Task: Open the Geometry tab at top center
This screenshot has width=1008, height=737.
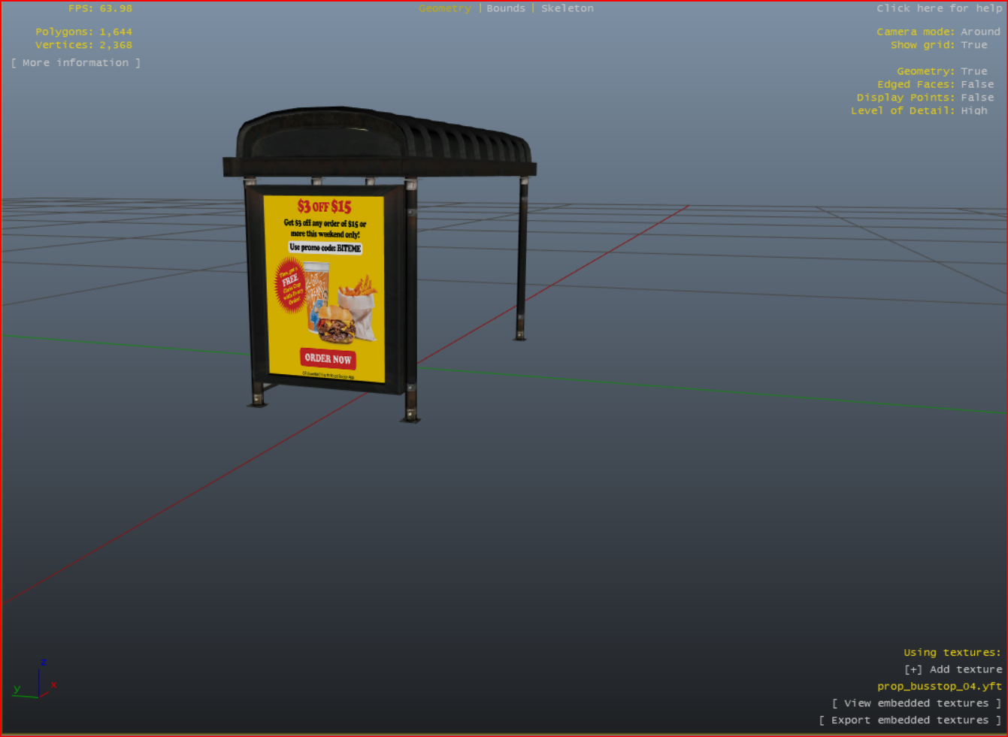Action: (x=445, y=8)
